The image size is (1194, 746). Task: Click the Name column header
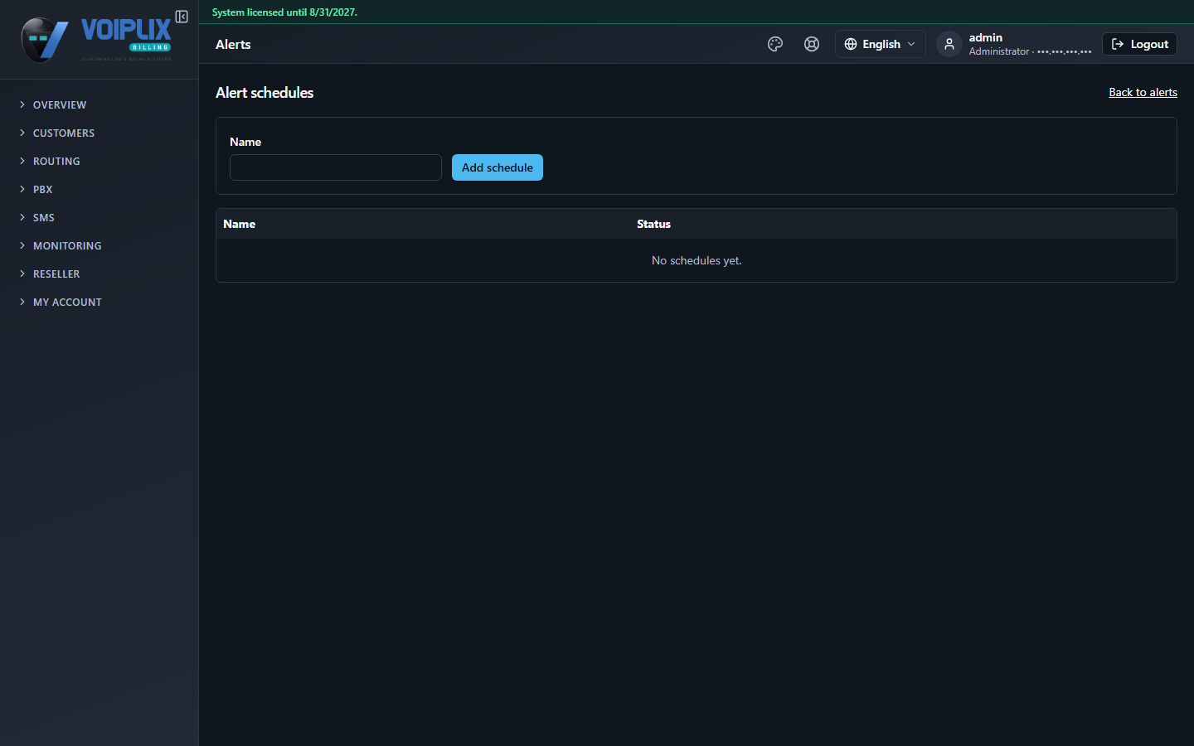click(x=240, y=224)
